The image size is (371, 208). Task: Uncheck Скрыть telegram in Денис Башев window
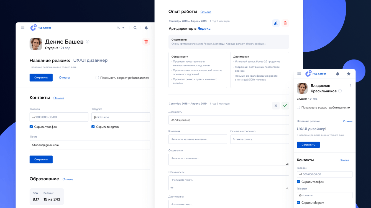coord(93,127)
